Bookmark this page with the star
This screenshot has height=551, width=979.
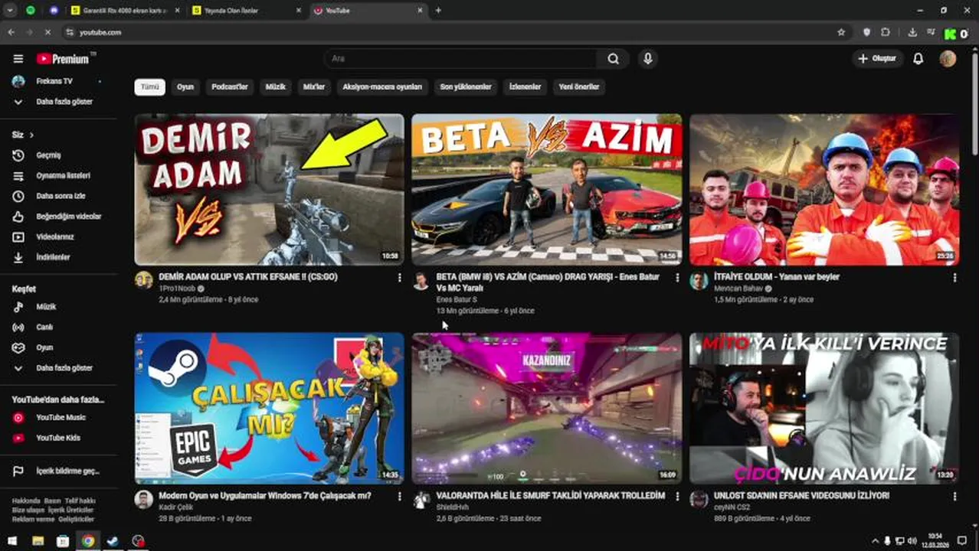(841, 32)
